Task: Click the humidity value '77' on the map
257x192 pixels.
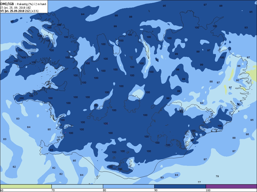Action: [199, 182]
